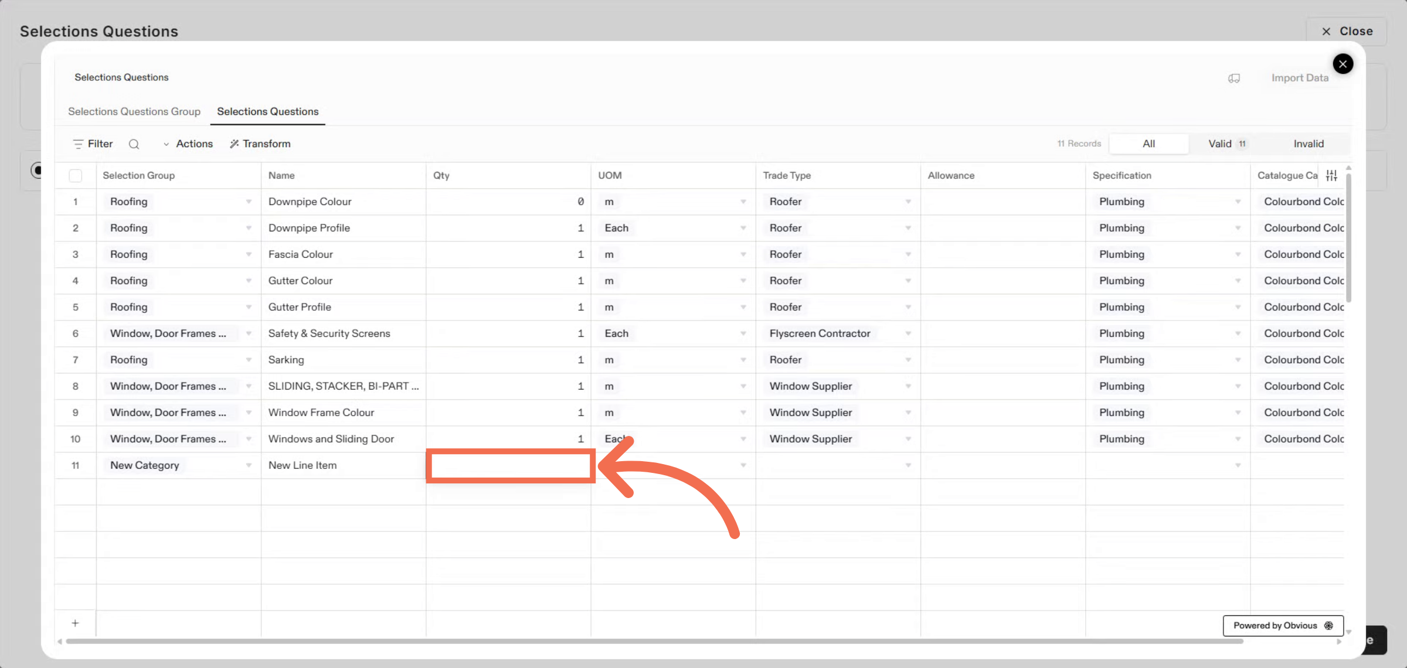
Task: Open Trade Type dropdown for Sarking row
Action: tap(908, 360)
